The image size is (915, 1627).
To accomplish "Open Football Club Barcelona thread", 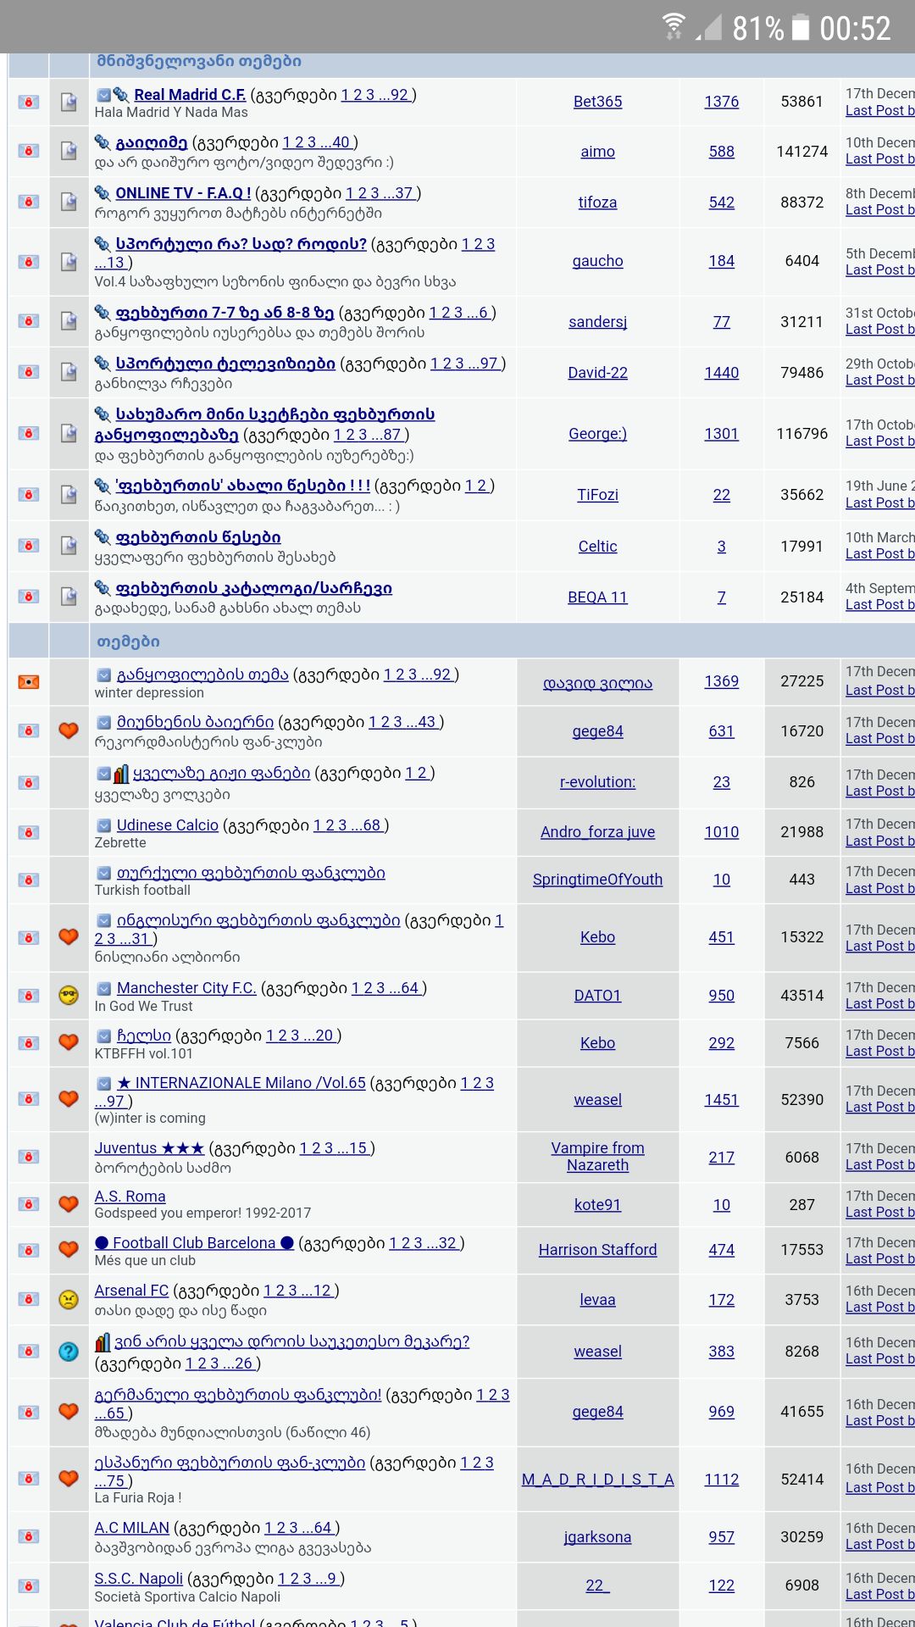I will tap(194, 1243).
